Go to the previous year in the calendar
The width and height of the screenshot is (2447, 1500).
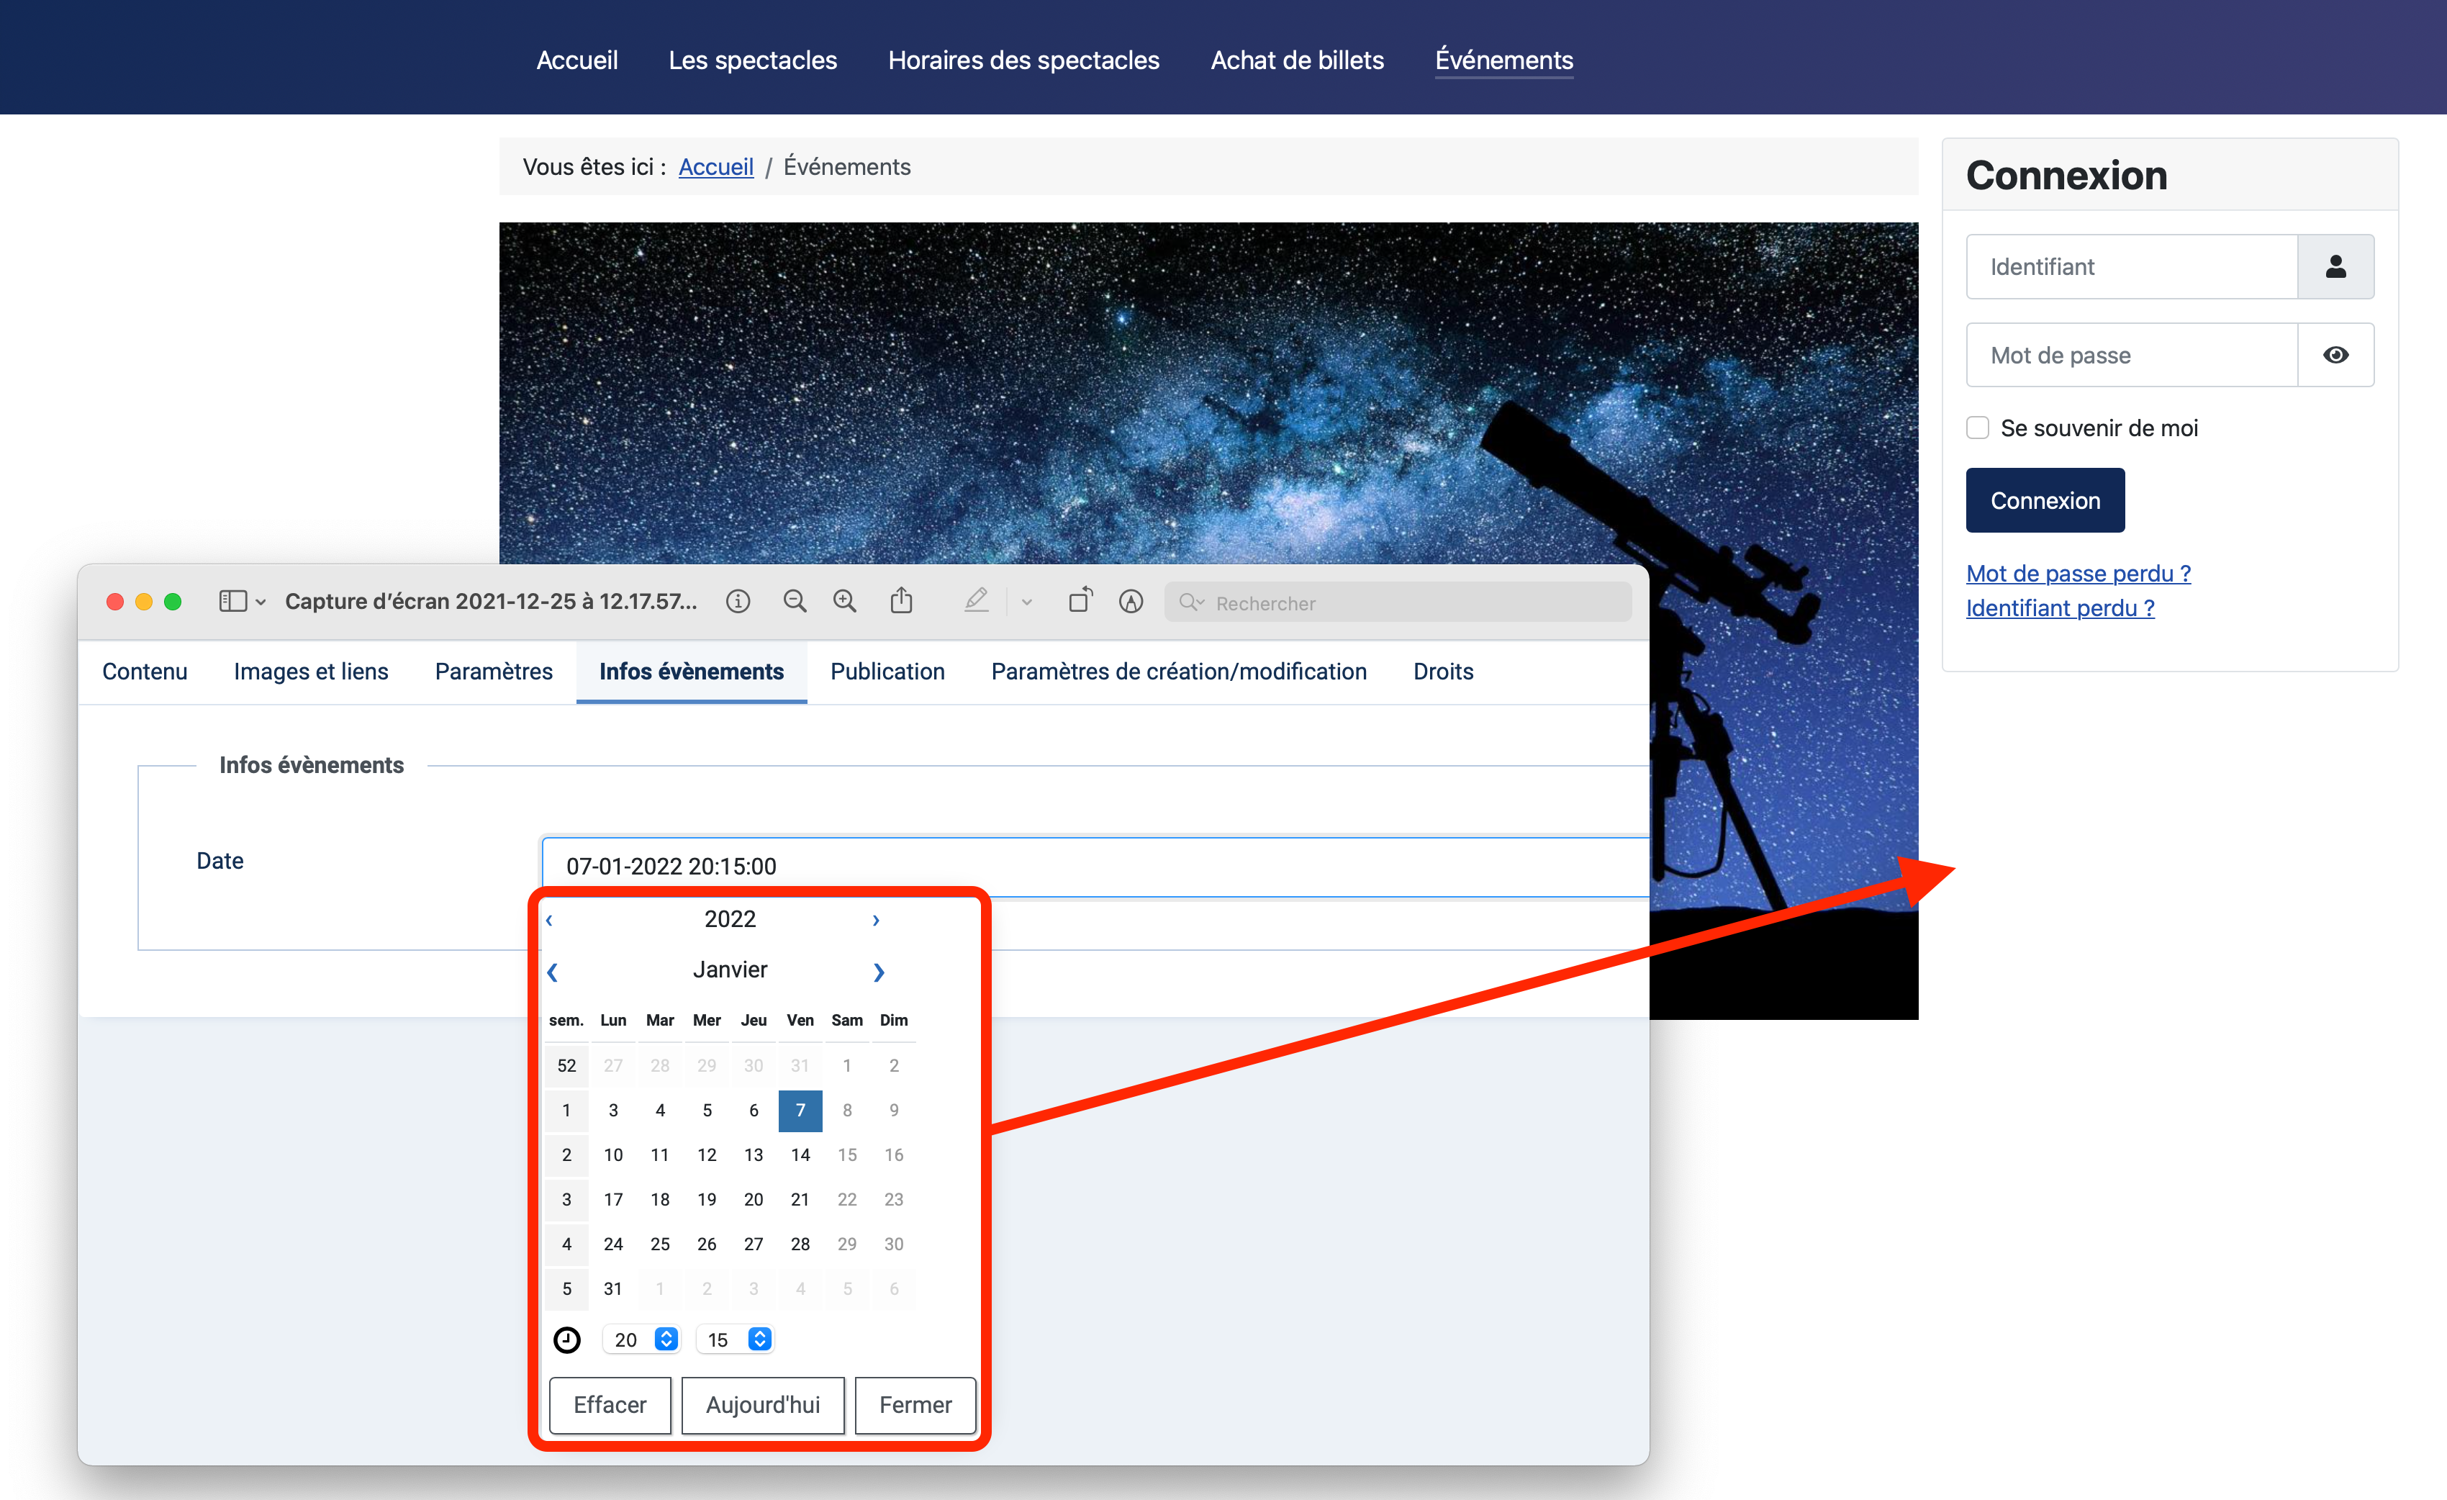tap(549, 920)
